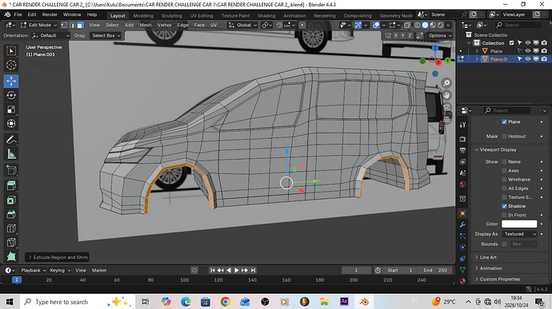Select the Measure tool
552x309 pixels.
(11, 154)
